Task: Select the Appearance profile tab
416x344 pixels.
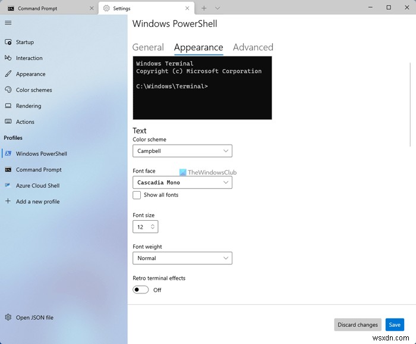Action: coord(198,47)
